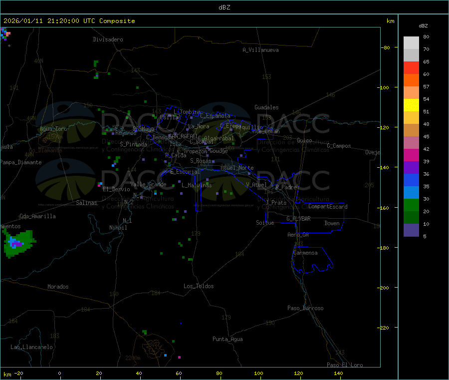Click the Atuel_Norte map label
This screenshot has height=380, width=449.
pos(237,168)
